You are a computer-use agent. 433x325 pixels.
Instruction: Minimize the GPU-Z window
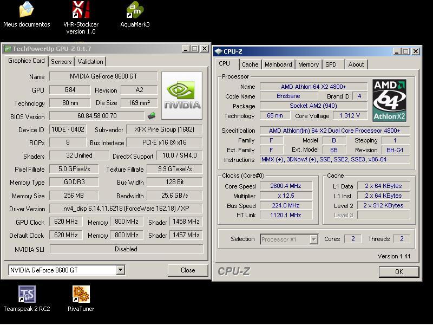click(186, 49)
